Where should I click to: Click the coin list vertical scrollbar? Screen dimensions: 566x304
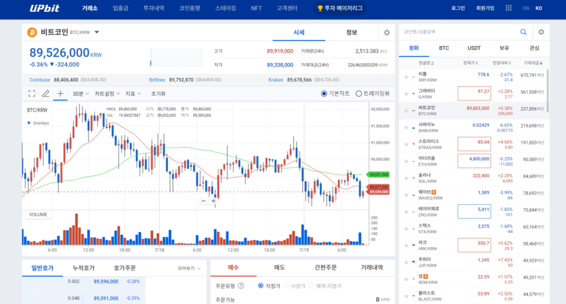pos(547,90)
